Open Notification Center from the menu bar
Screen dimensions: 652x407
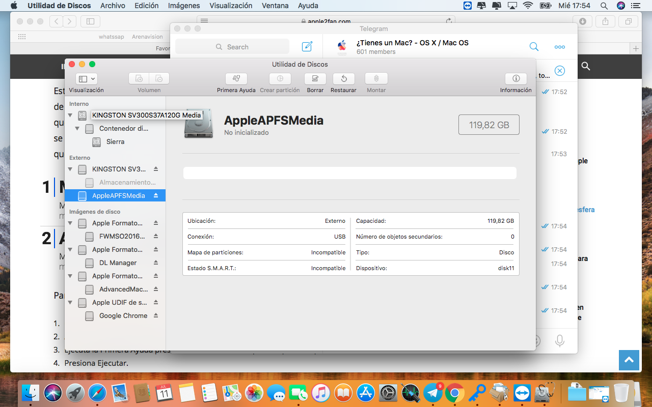point(635,6)
